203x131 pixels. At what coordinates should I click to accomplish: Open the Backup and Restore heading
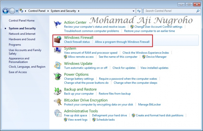click(x=80, y=89)
